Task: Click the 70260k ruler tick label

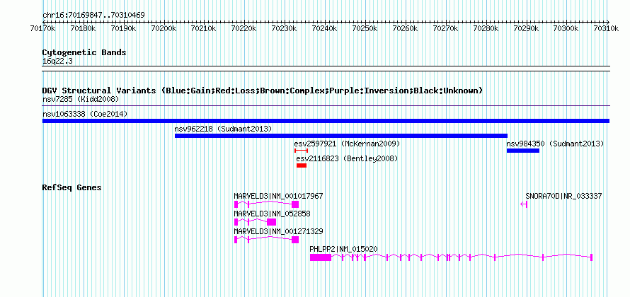Action: tap(406, 28)
